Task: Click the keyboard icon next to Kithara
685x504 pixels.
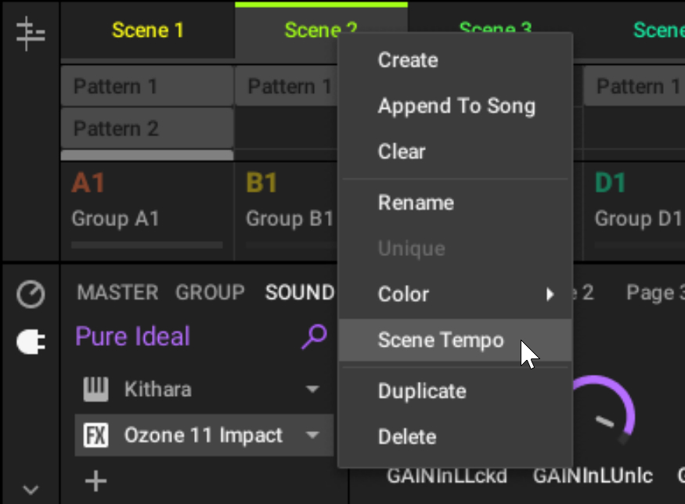Action: pyautogui.click(x=95, y=389)
